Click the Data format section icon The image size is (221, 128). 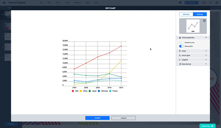click(x=180, y=64)
